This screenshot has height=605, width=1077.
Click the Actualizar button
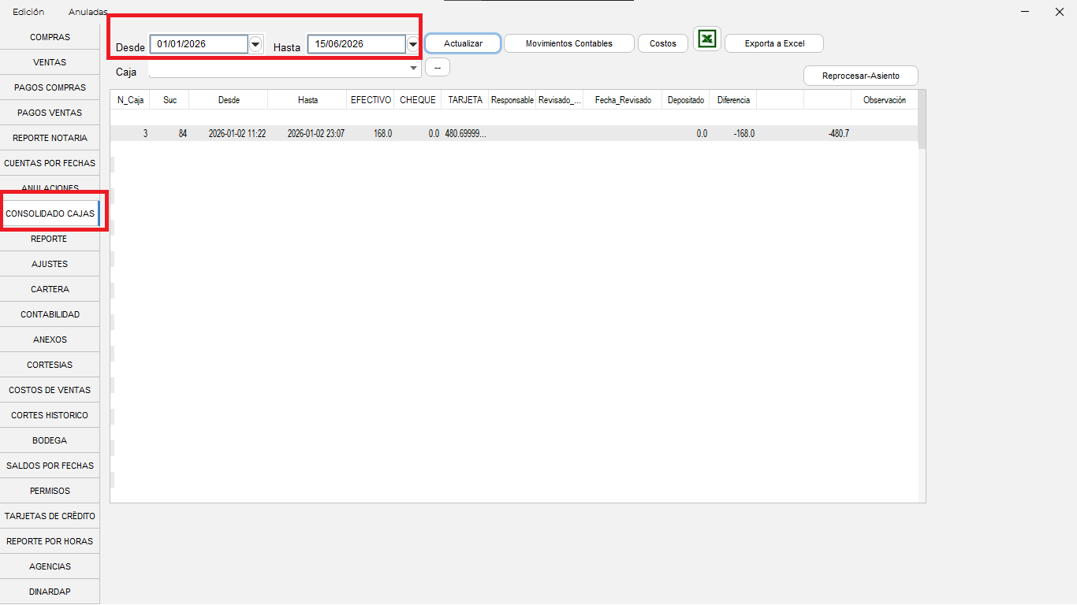pos(463,43)
